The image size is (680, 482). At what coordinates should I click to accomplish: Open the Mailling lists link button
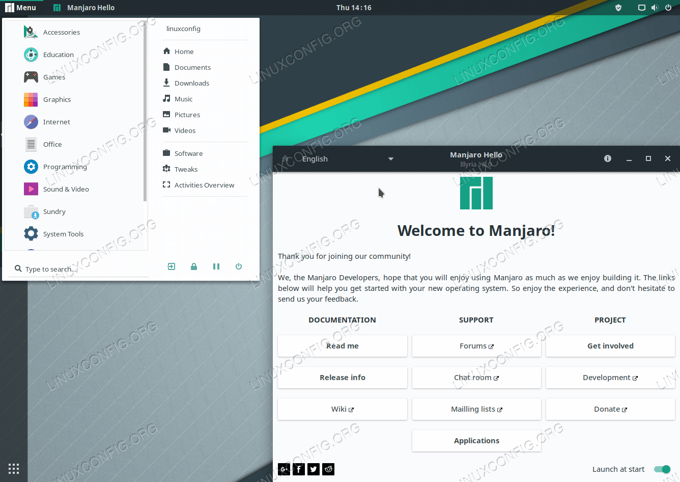476,409
